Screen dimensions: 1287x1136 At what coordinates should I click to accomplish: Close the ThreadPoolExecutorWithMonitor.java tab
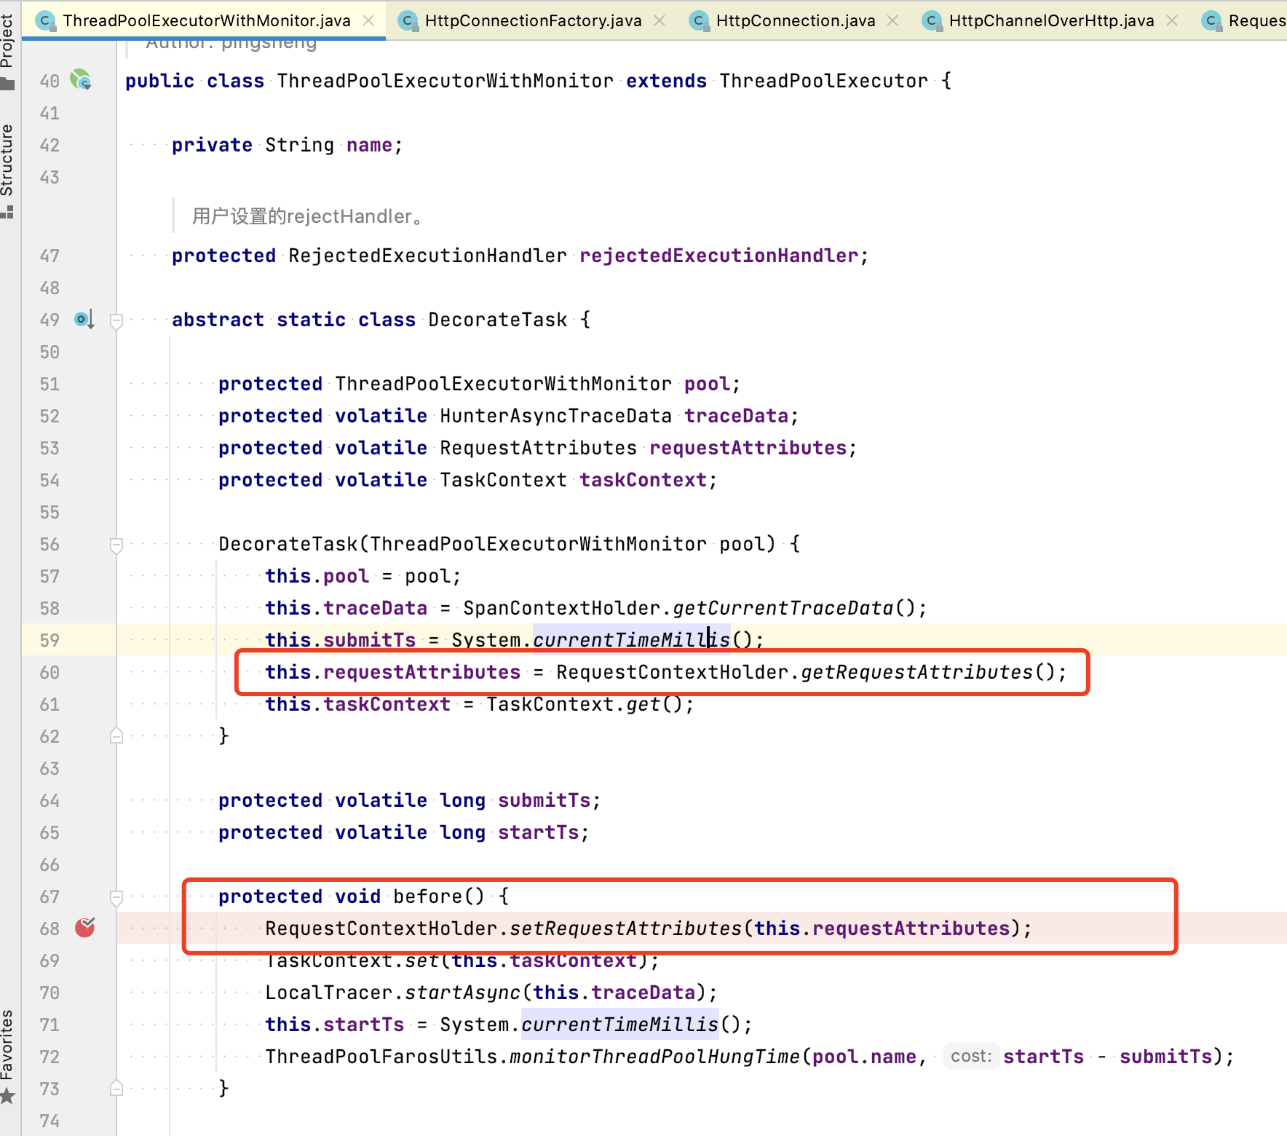point(369,20)
